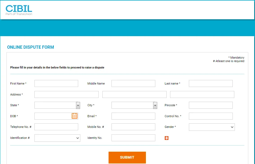Select the Identity No. text field
The image size is (255, 164).
click(133, 138)
